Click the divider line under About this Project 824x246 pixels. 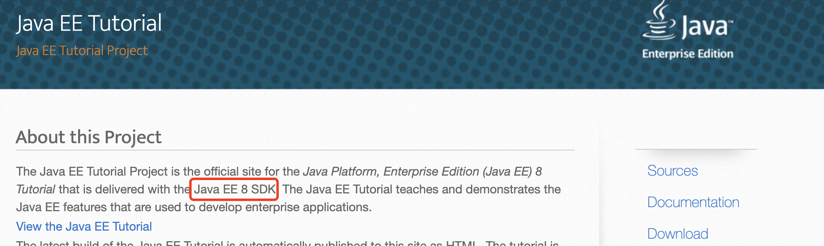(x=295, y=150)
